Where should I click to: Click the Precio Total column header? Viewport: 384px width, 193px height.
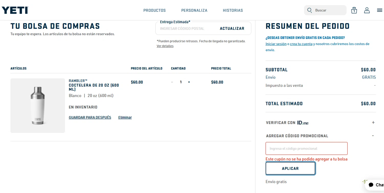tap(221, 69)
